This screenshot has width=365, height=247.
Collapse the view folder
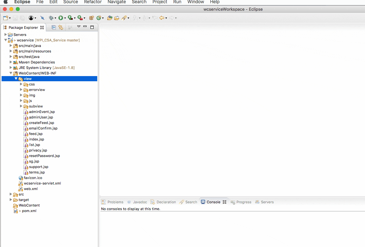pos(16,79)
